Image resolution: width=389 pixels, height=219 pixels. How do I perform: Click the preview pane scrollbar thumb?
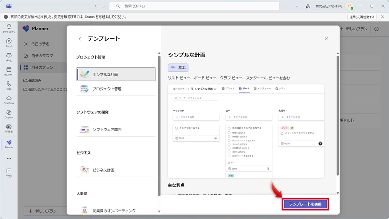[338, 116]
